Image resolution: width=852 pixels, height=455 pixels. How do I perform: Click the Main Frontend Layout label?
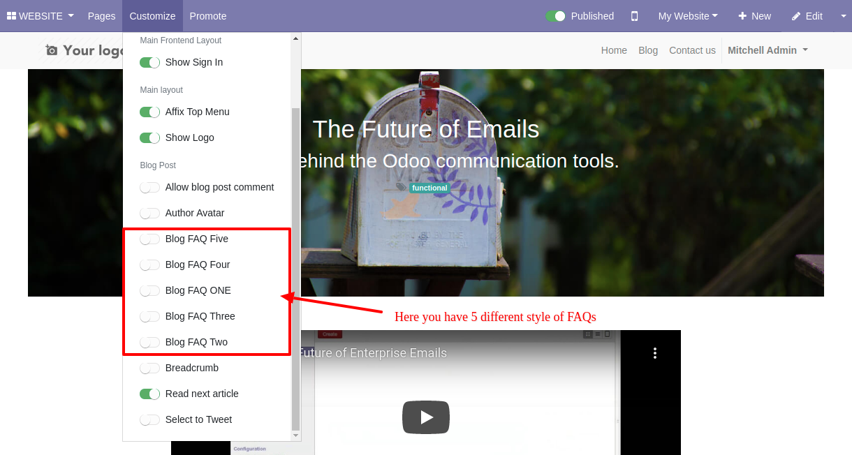(x=180, y=40)
